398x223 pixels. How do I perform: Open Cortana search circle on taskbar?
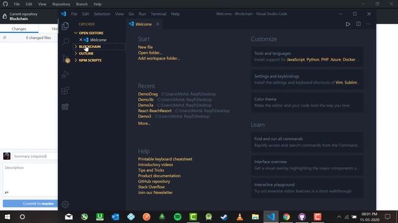tap(22, 217)
